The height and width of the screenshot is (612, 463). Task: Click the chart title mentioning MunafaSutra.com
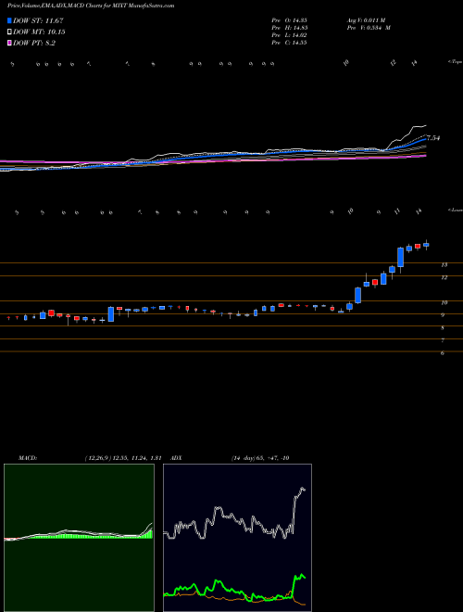click(x=91, y=6)
